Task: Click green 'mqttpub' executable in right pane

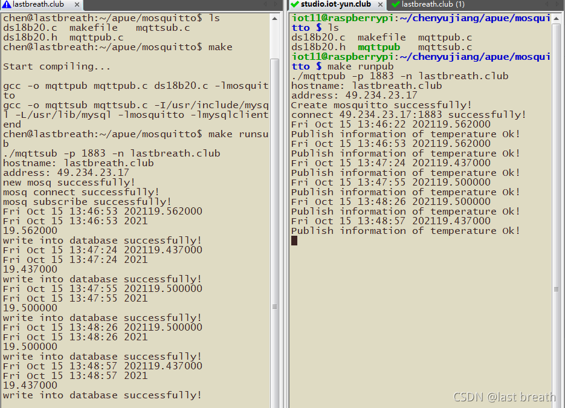Action: click(379, 47)
